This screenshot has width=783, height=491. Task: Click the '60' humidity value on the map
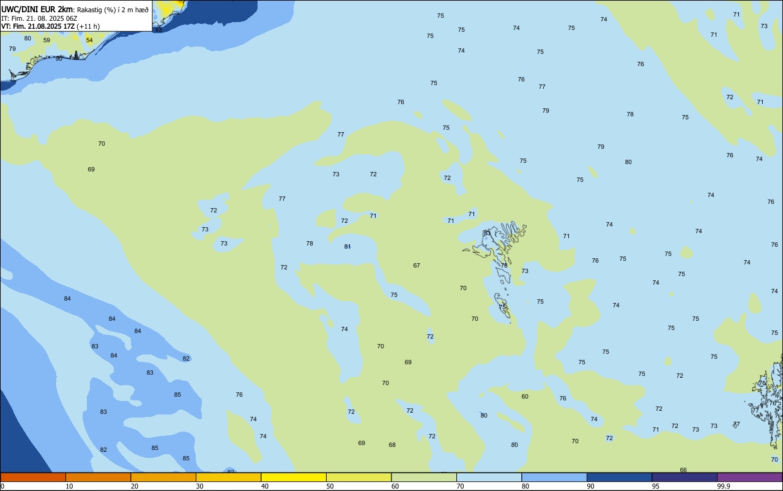click(525, 397)
